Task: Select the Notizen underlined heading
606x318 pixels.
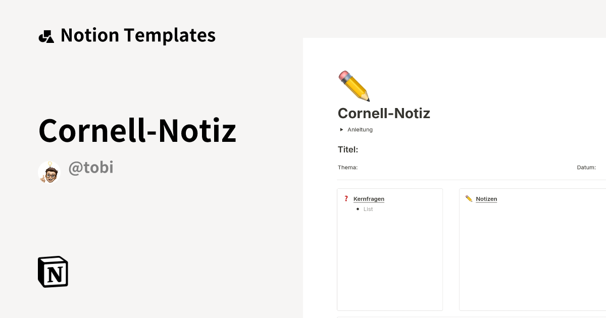Action: [486, 198]
